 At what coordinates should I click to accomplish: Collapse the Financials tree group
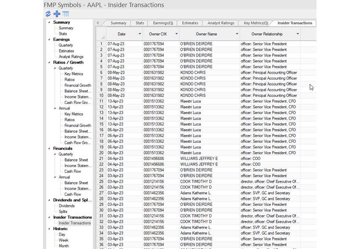49,148
